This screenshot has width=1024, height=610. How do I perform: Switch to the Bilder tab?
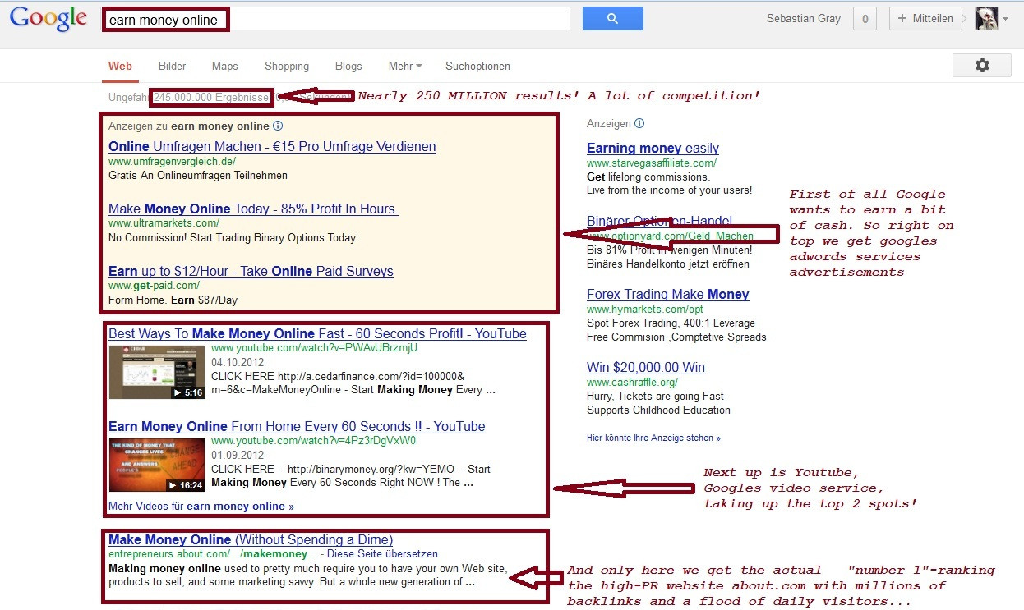pos(173,66)
